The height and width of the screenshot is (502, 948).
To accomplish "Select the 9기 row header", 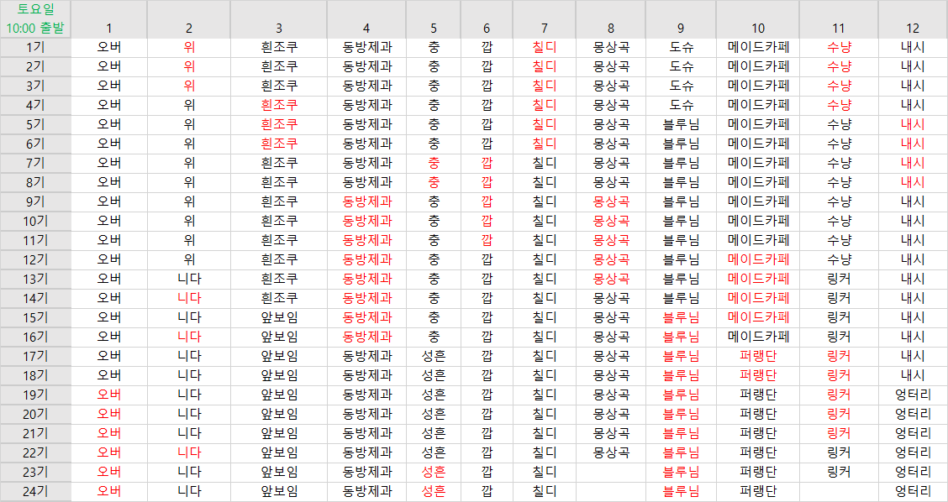I will tap(35, 201).
